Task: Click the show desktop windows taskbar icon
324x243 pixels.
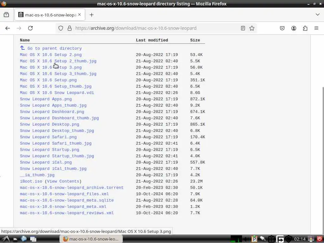Action: click(x=33, y=239)
